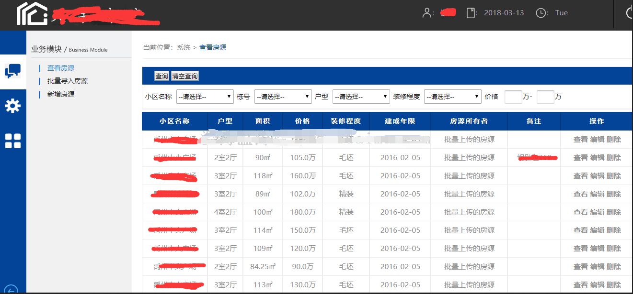Click the clock icon beside Tue
Screen dimensions: 633x294
(x=541, y=13)
